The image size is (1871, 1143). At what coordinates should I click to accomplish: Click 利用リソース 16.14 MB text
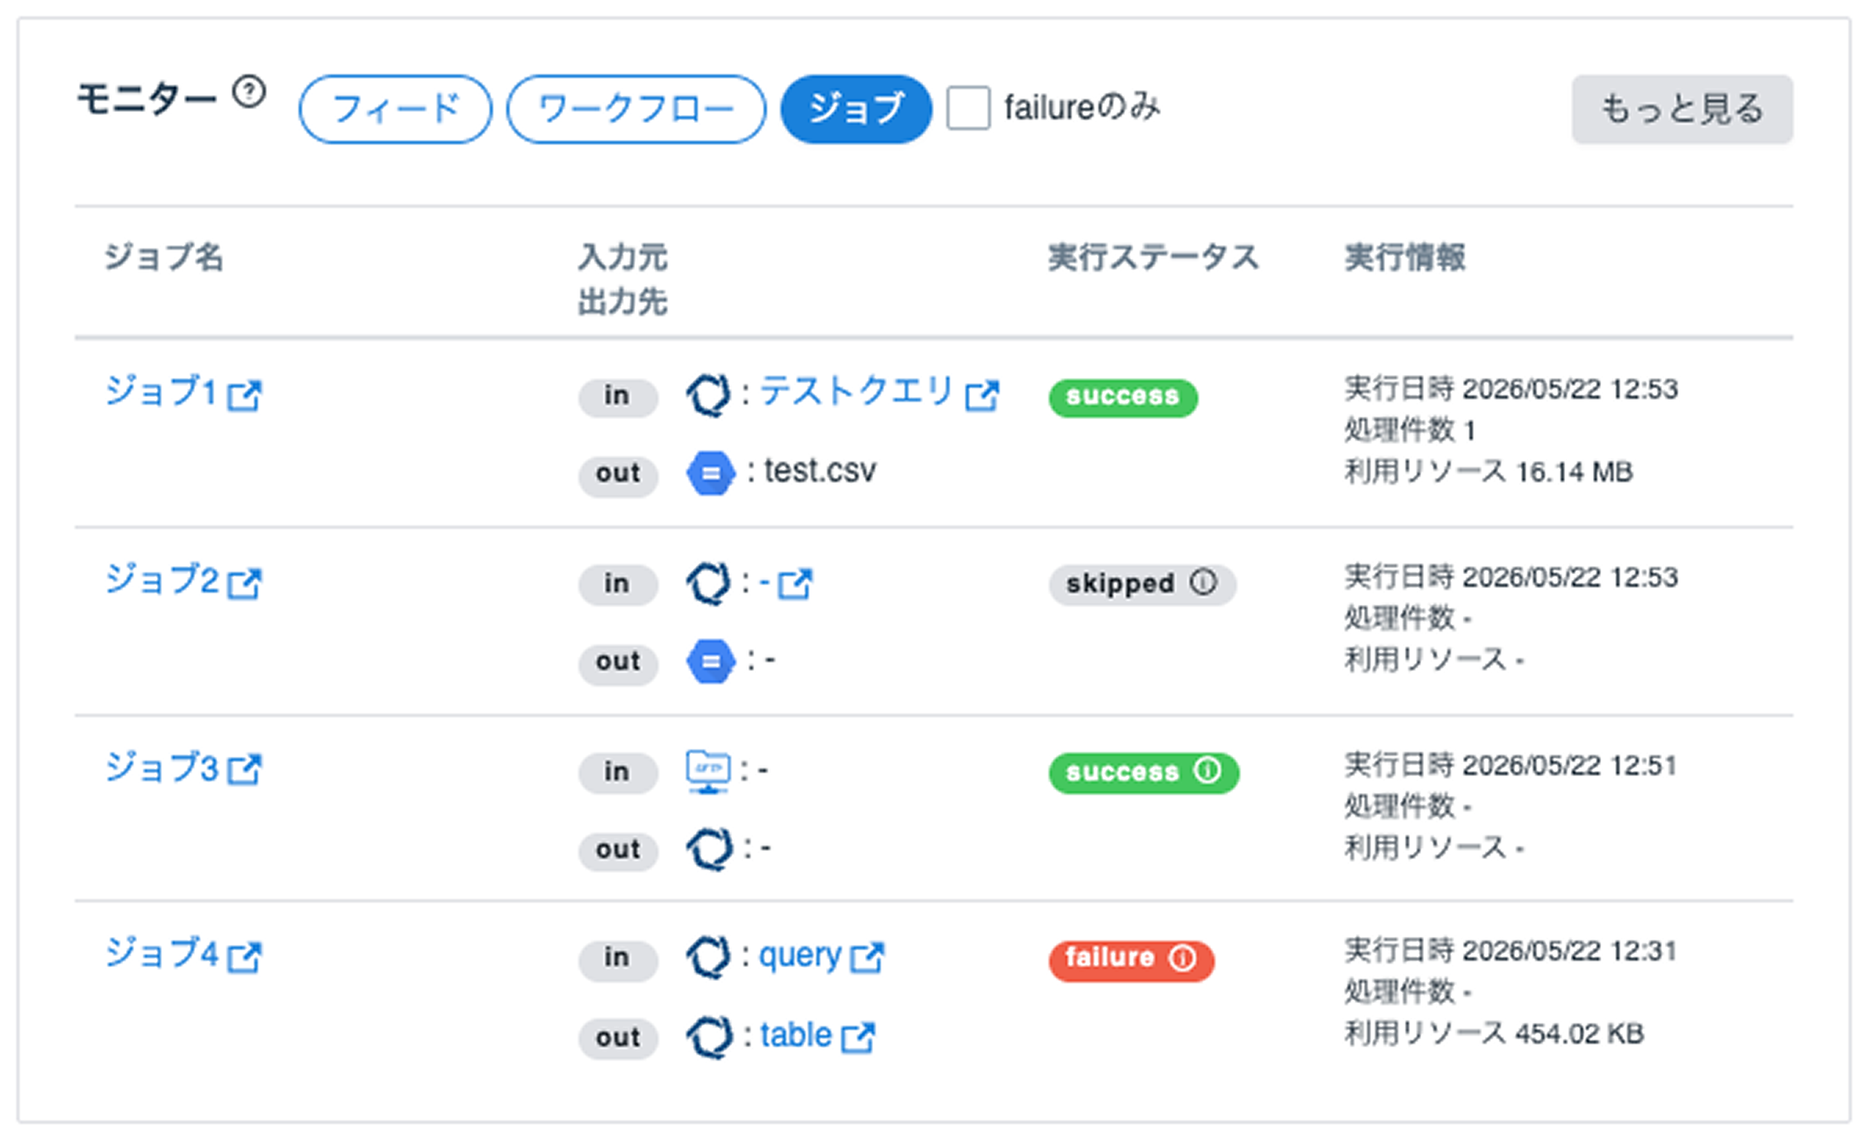(x=1488, y=472)
